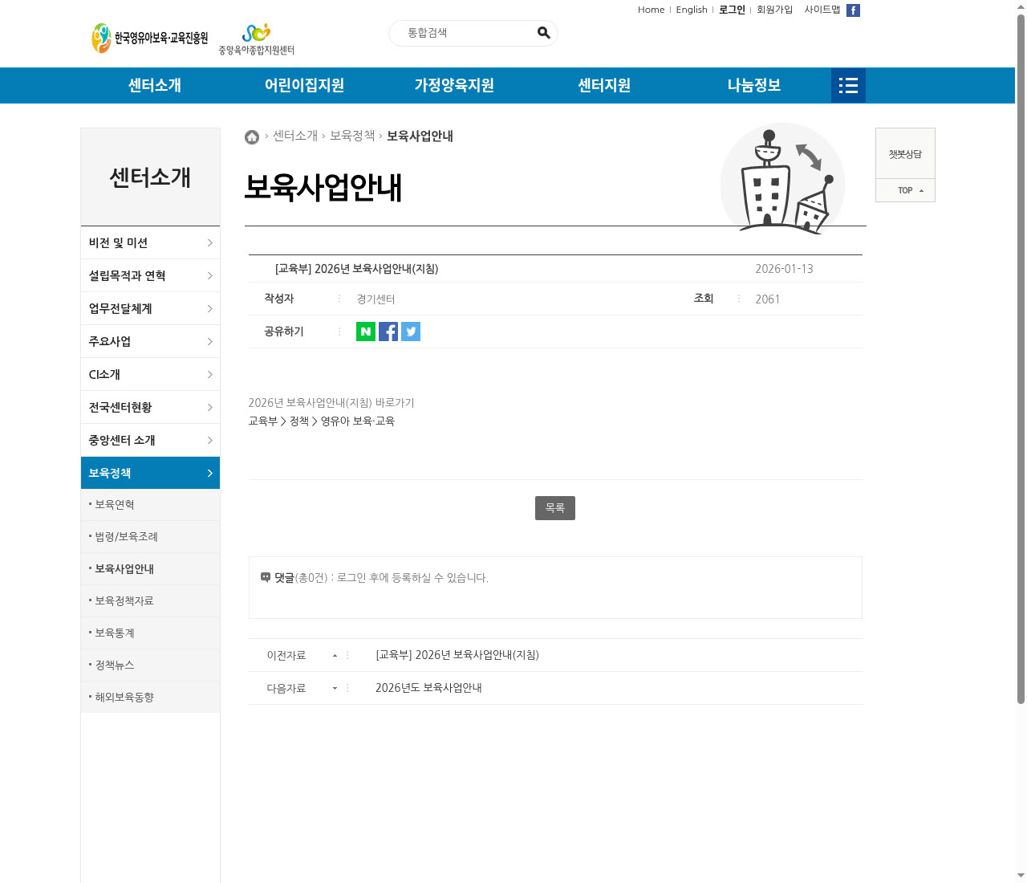Open previous post [교육부] 2026년 보육사업안내(지침)
The height and width of the screenshot is (883, 1027).
tap(457, 655)
